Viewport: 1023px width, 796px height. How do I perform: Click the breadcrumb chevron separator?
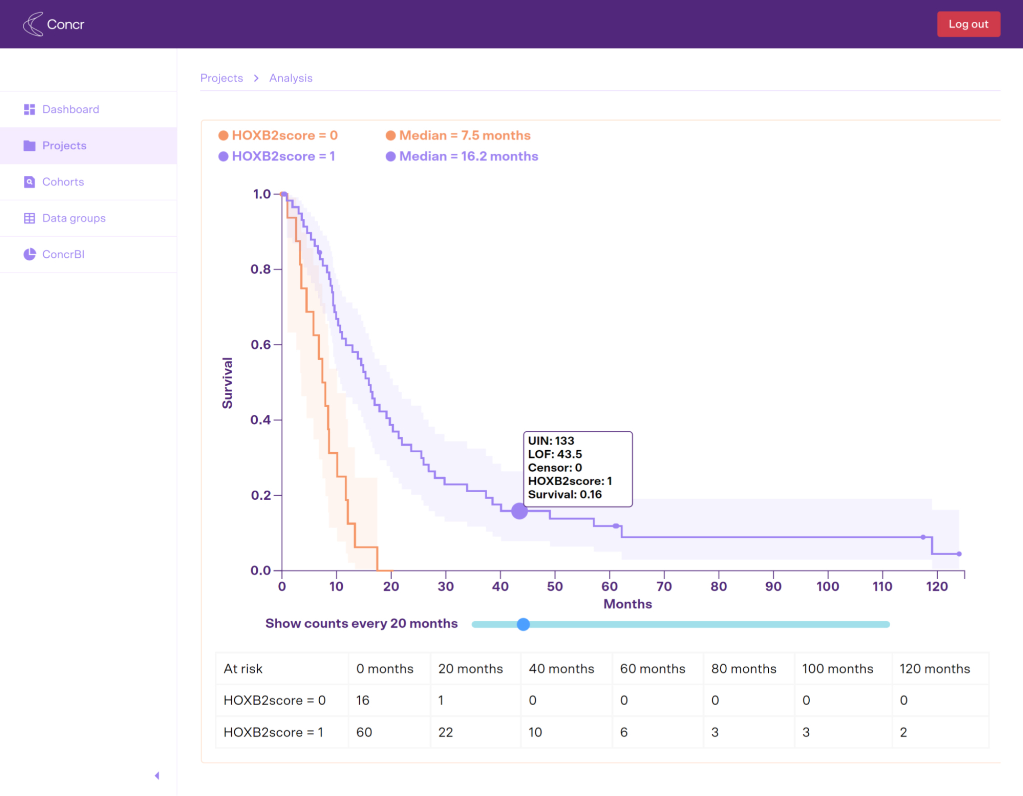[x=256, y=78]
